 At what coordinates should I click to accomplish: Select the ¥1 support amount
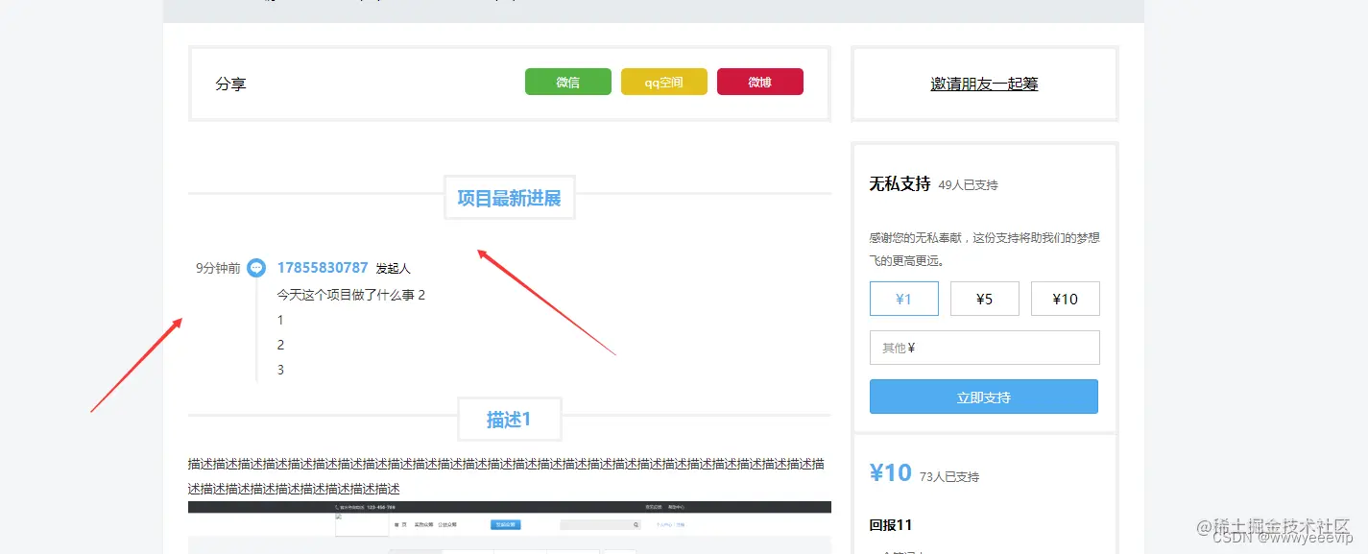(903, 299)
